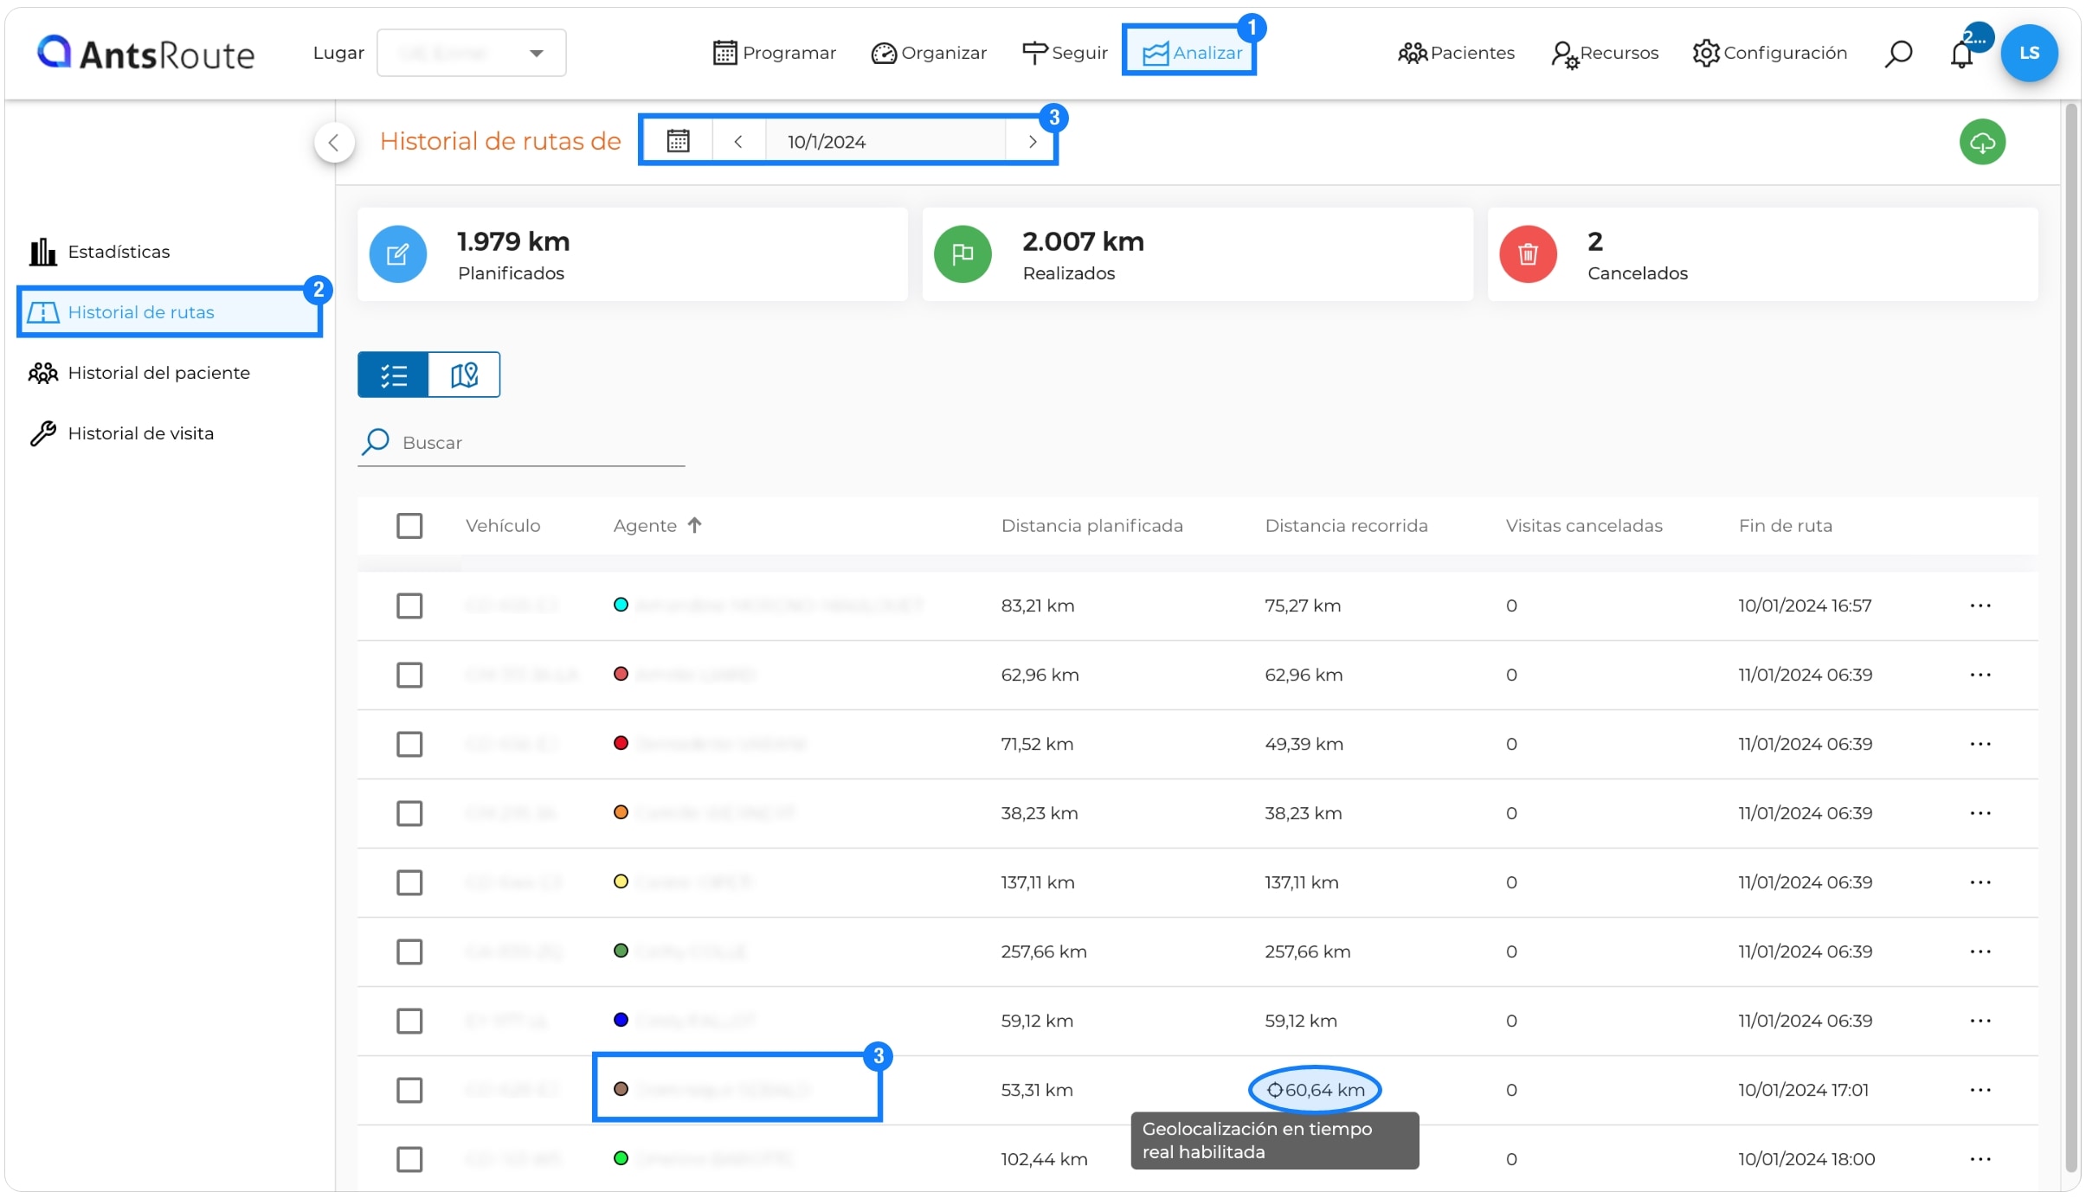
Task: Open the more menu for 257,66 km row
Action: pyautogui.click(x=1980, y=951)
